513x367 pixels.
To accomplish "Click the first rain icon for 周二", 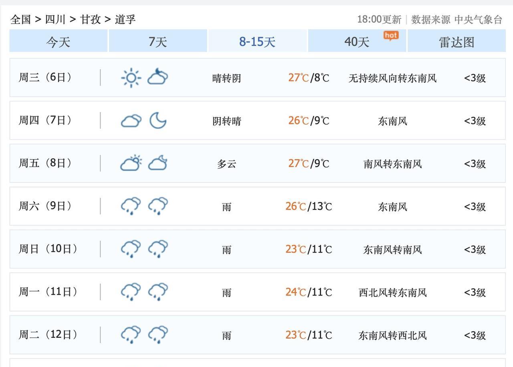I will click(131, 334).
